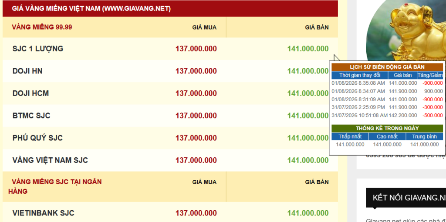Click the SJC 1 LƯỢNG buy price 137.000.000
This screenshot has height=222, width=446.
196,49
